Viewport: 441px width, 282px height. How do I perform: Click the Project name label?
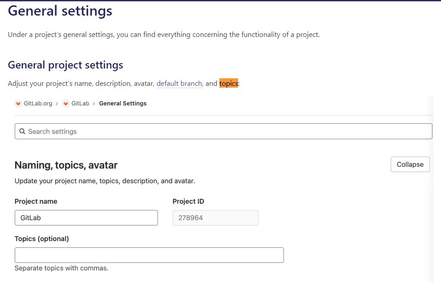36,201
